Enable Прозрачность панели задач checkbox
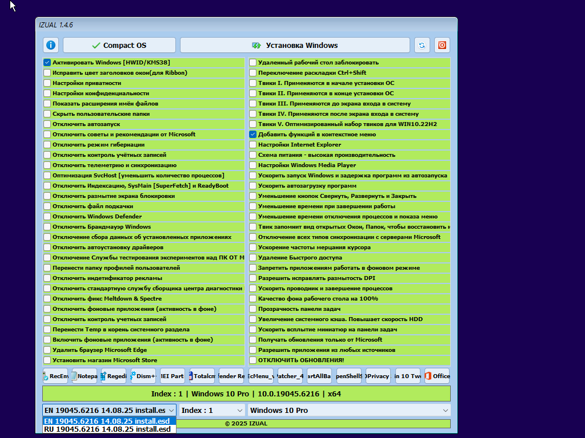 pos(253,309)
